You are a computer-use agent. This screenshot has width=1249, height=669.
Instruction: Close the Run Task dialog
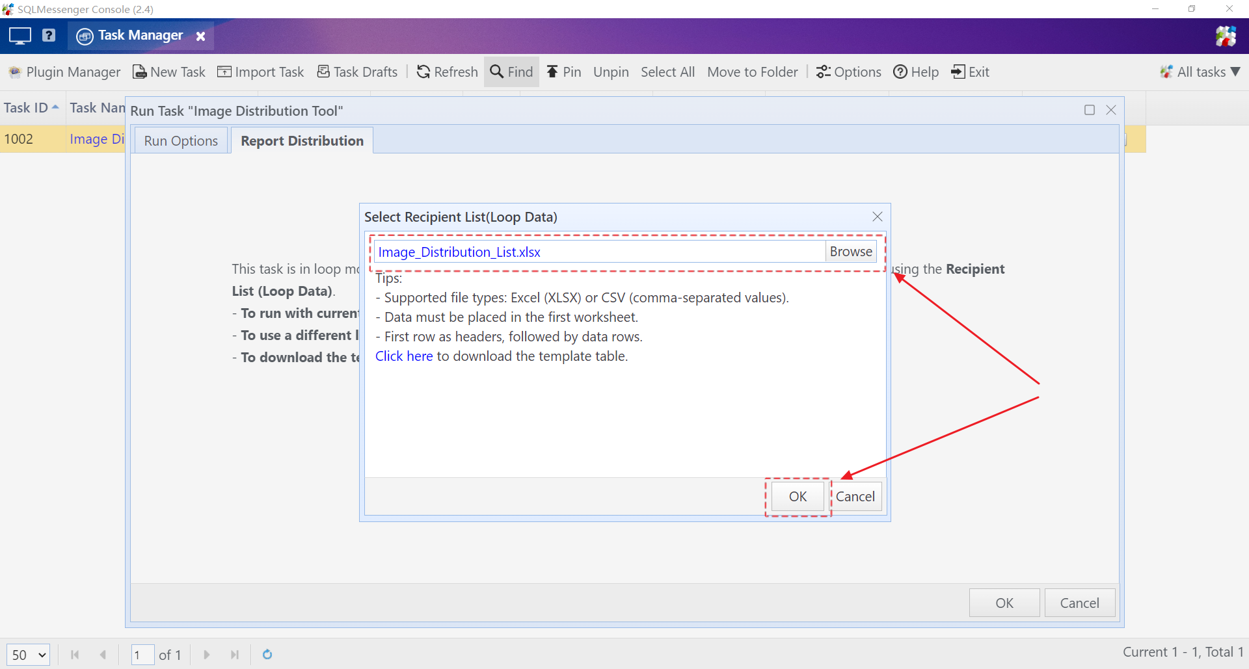1111,110
